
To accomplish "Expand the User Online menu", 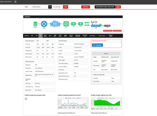I will pos(93,36).
